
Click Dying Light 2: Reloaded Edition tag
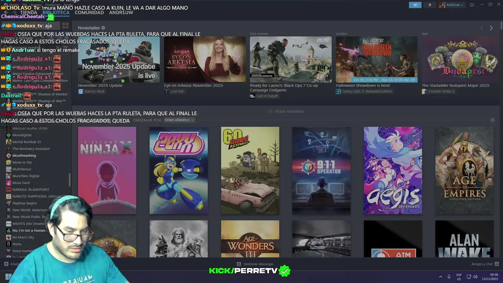click(364, 91)
